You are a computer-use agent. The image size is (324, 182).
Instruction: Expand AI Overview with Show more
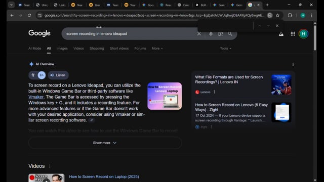coord(105,143)
